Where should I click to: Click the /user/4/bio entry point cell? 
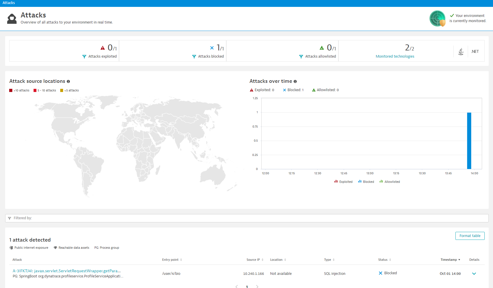click(171, 274)
